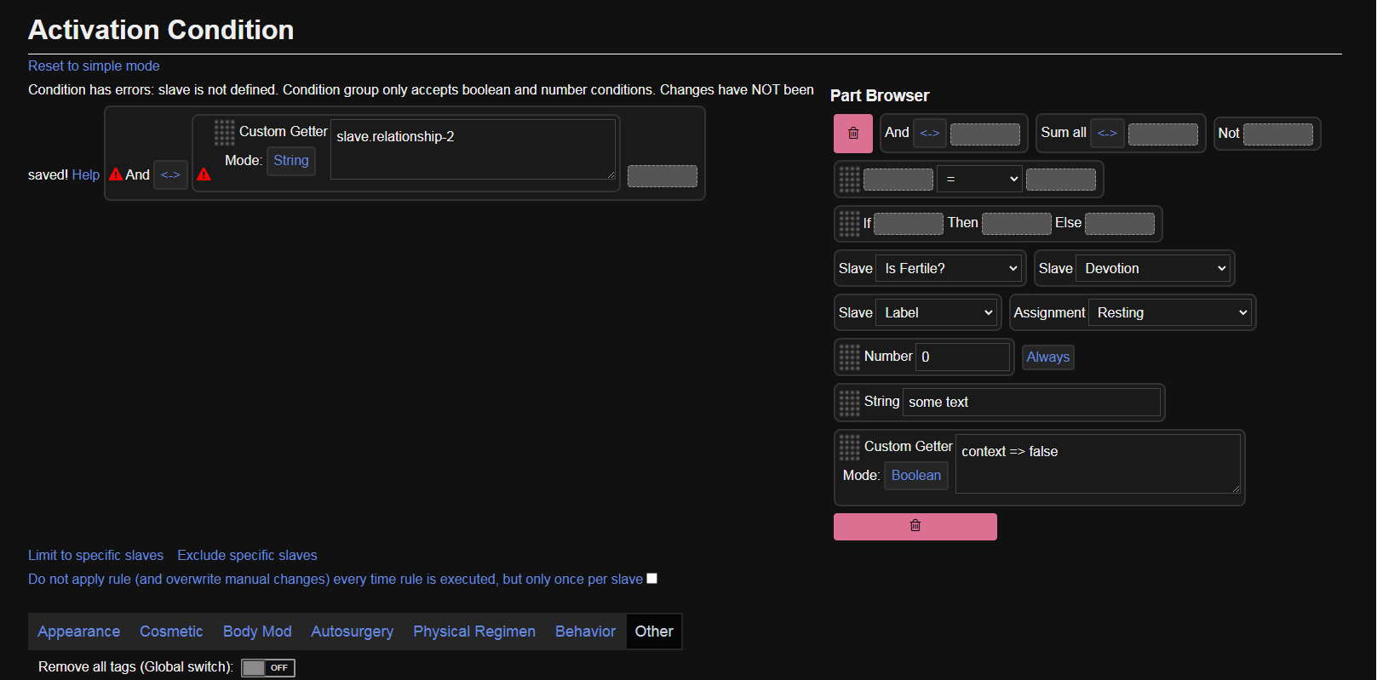Screen dimensions: 1377x680
Task: Toggle the String mode button in the condition
Action: coord(290,161)
